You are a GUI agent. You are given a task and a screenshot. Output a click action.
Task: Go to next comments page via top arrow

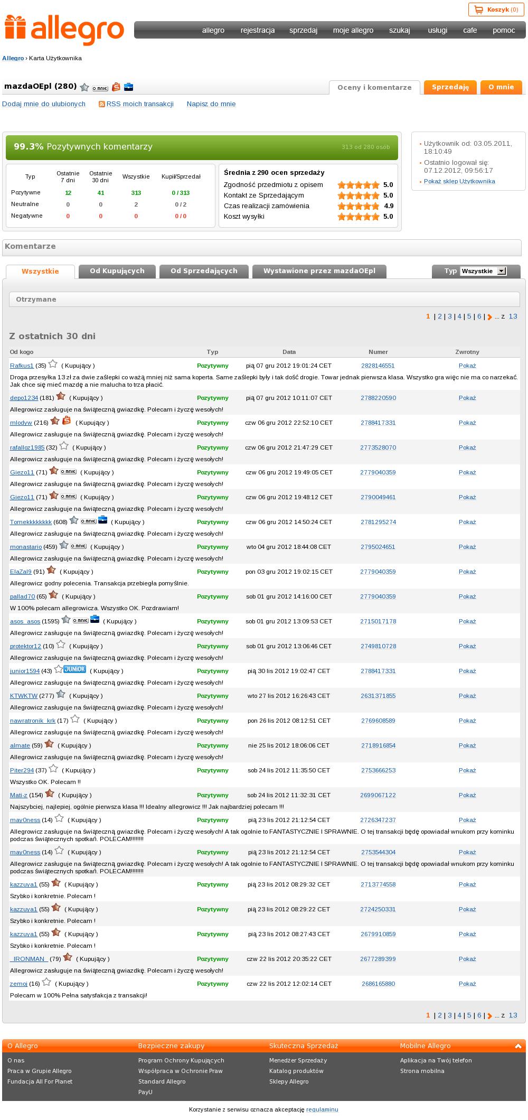pyautogui.click(x=489, y=317)
